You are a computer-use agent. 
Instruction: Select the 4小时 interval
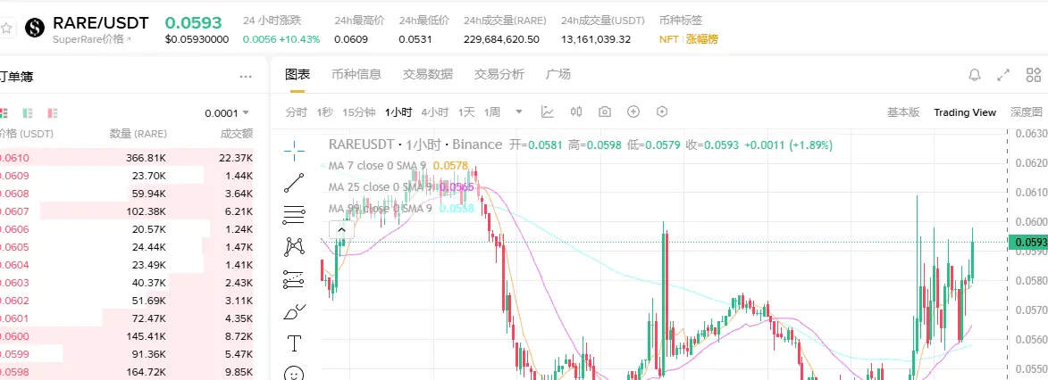click(x=435, y=112)
